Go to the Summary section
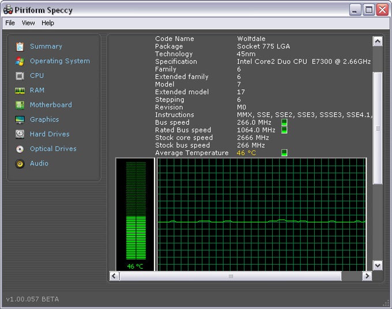Screen dimensions: 392x309 point(46,46)
